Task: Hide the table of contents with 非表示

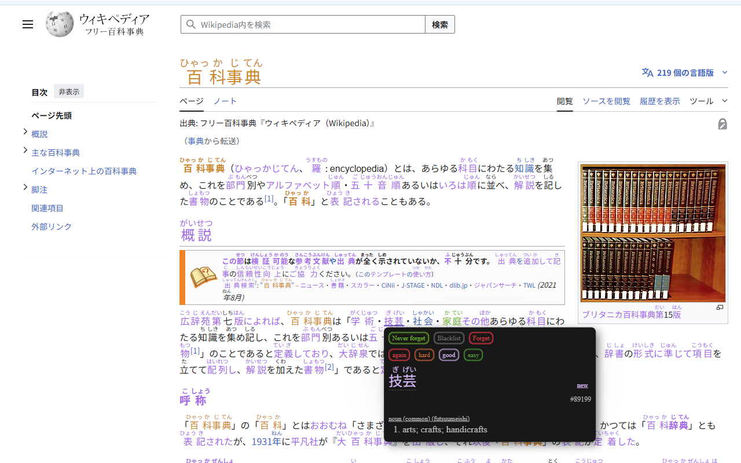Action: 68,91
